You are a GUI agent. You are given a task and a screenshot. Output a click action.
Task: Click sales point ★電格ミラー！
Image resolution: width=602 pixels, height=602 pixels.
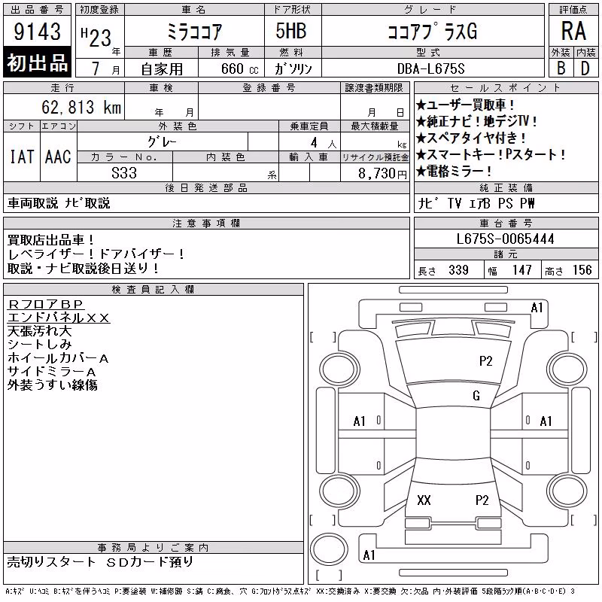pyautogui.click(x=454, y=171)
